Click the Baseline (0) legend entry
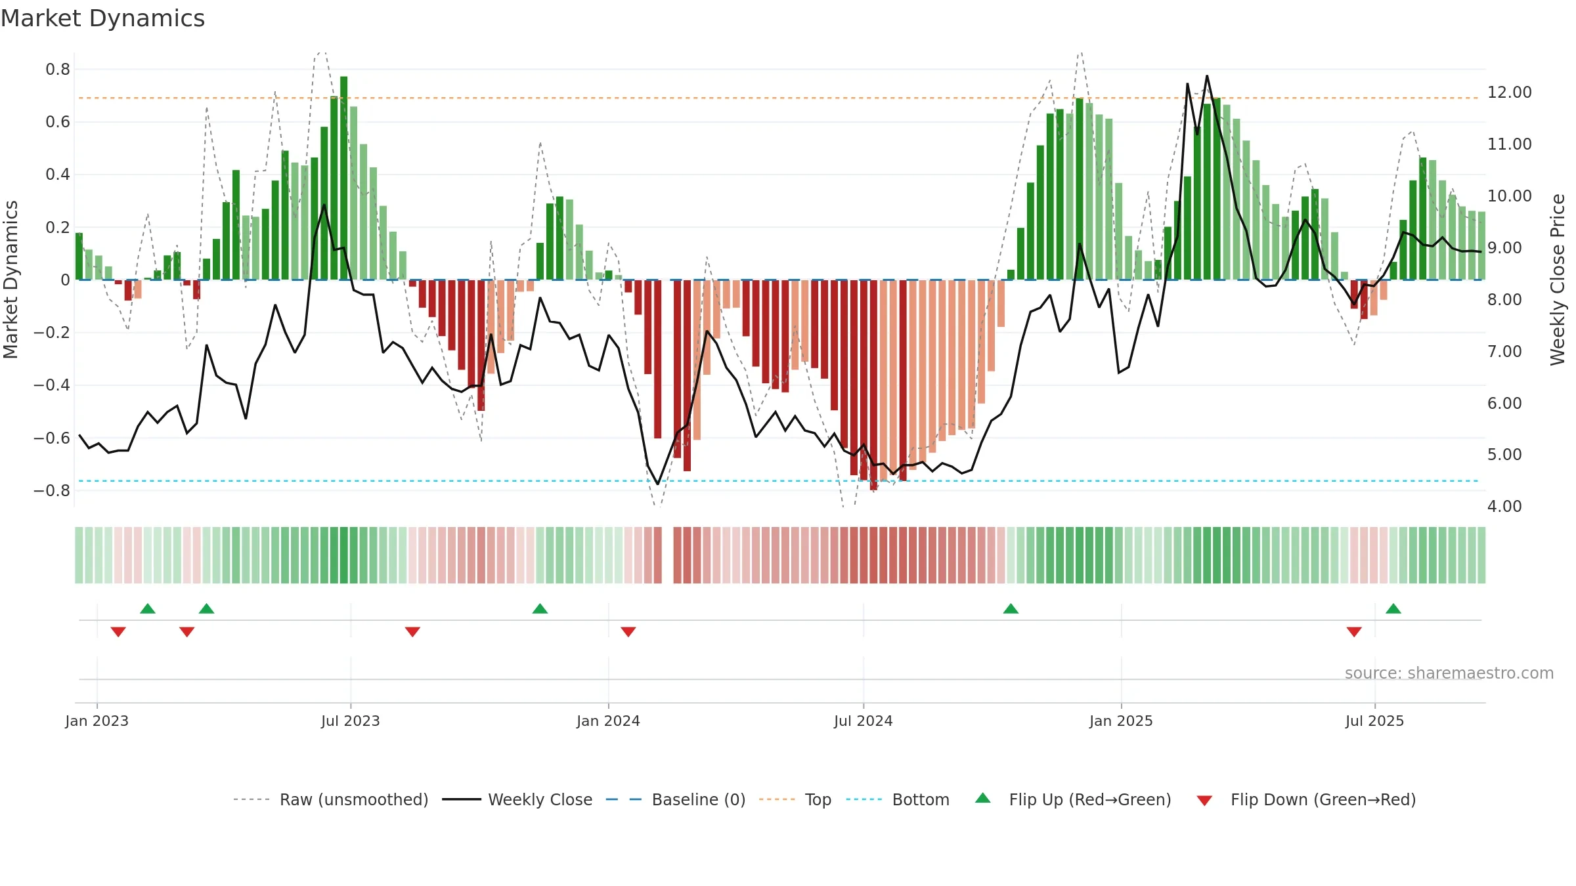This screenshot has height=886, width=1576. click(675, 799)
